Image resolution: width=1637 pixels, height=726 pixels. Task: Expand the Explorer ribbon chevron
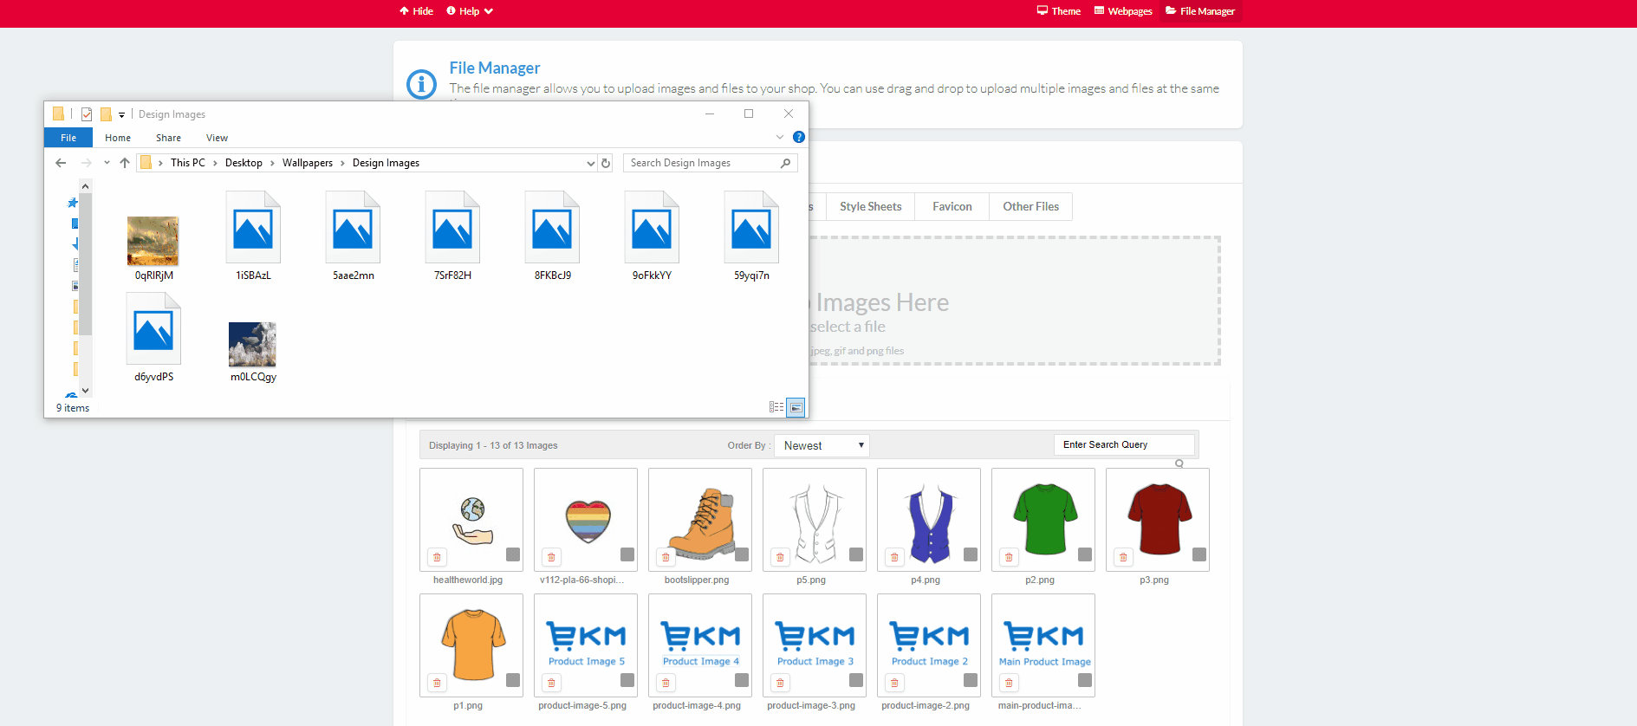(780, 137)
